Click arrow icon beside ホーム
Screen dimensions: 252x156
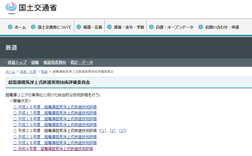(10, 27)
